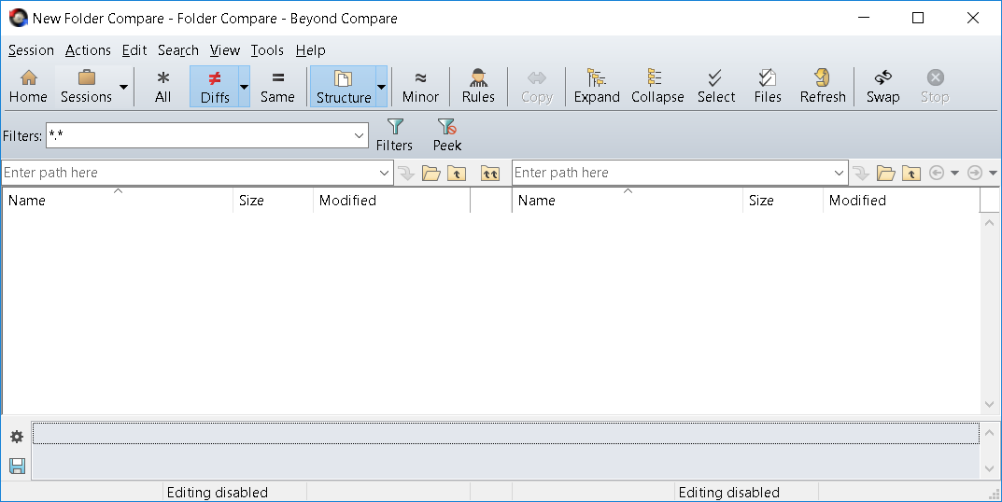The width and height of the screenshot is (1002, 502).
Task: Click left pane browse for folder icon
Action: [x=431, y=173]
